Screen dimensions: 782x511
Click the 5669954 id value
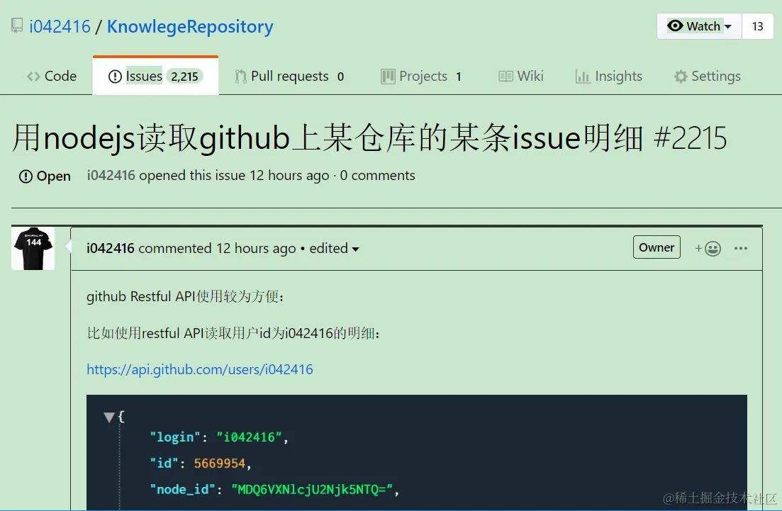(220, 464)
